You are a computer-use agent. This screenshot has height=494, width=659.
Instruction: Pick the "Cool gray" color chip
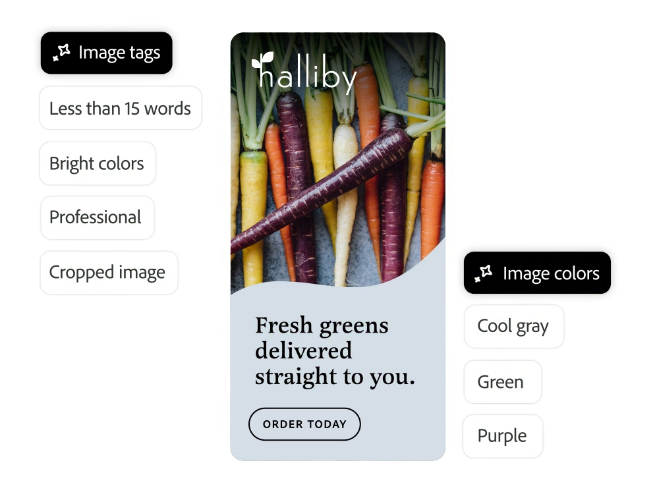click(x=513, y=326)
